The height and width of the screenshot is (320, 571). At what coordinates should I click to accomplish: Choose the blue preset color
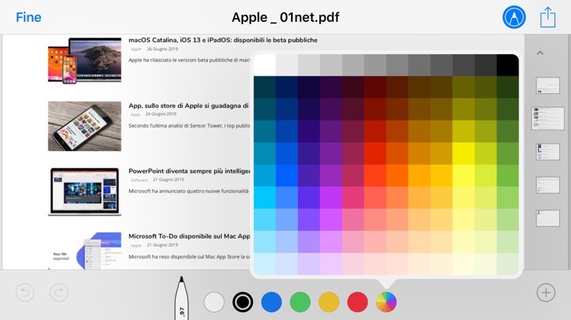coord(271,302)
